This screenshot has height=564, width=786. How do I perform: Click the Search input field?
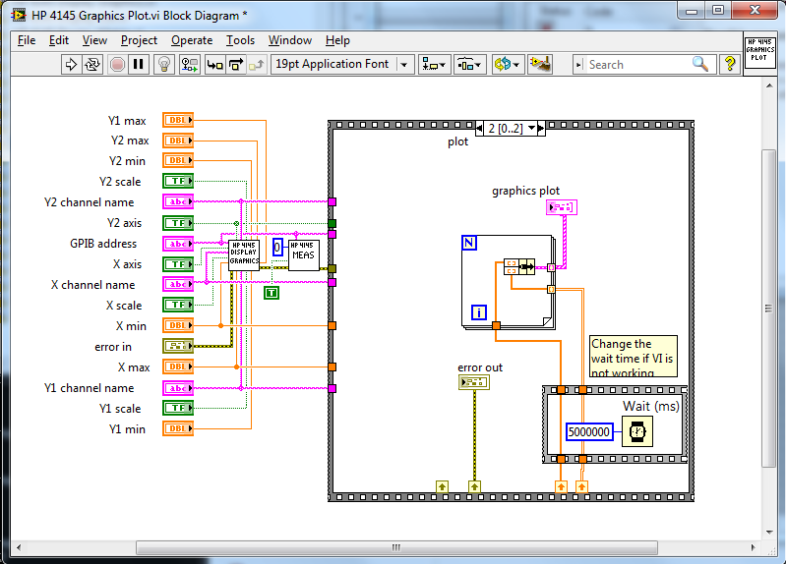[636, 65]
